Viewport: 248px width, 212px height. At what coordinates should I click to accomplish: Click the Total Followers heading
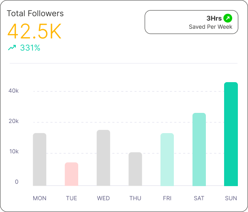coord(35,13)
